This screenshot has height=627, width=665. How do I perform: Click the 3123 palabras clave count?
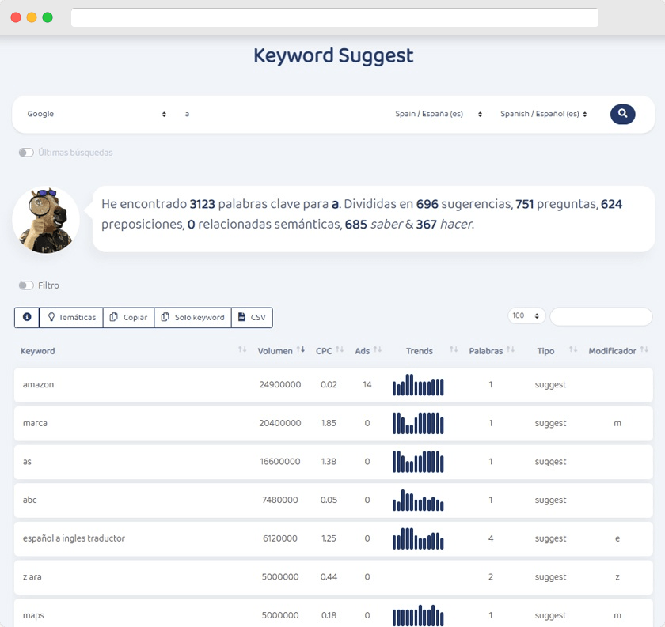tap(203, 204)
